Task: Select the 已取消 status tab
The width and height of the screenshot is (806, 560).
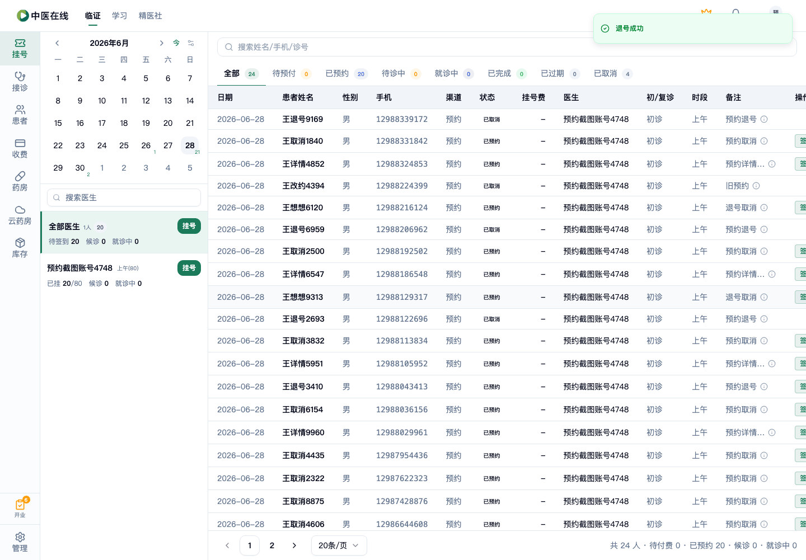Action: (613, 73)
